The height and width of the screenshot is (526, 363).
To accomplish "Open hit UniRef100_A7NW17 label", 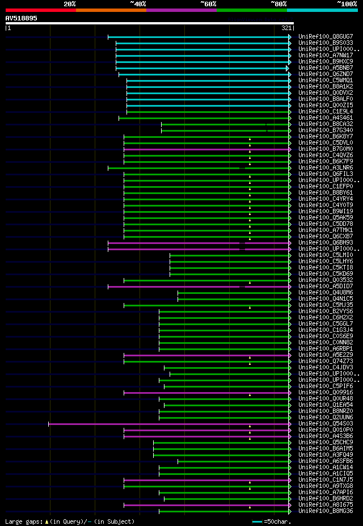I will coord(326,56).
